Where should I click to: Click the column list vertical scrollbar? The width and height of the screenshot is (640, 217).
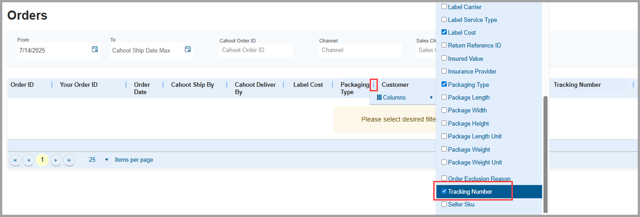(545, 154)
